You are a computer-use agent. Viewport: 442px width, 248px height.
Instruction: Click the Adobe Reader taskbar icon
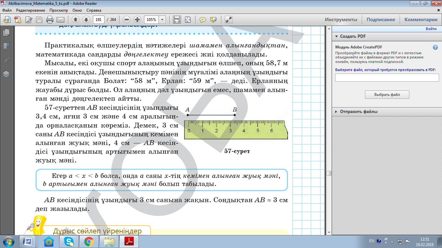[x=129, y=241]
